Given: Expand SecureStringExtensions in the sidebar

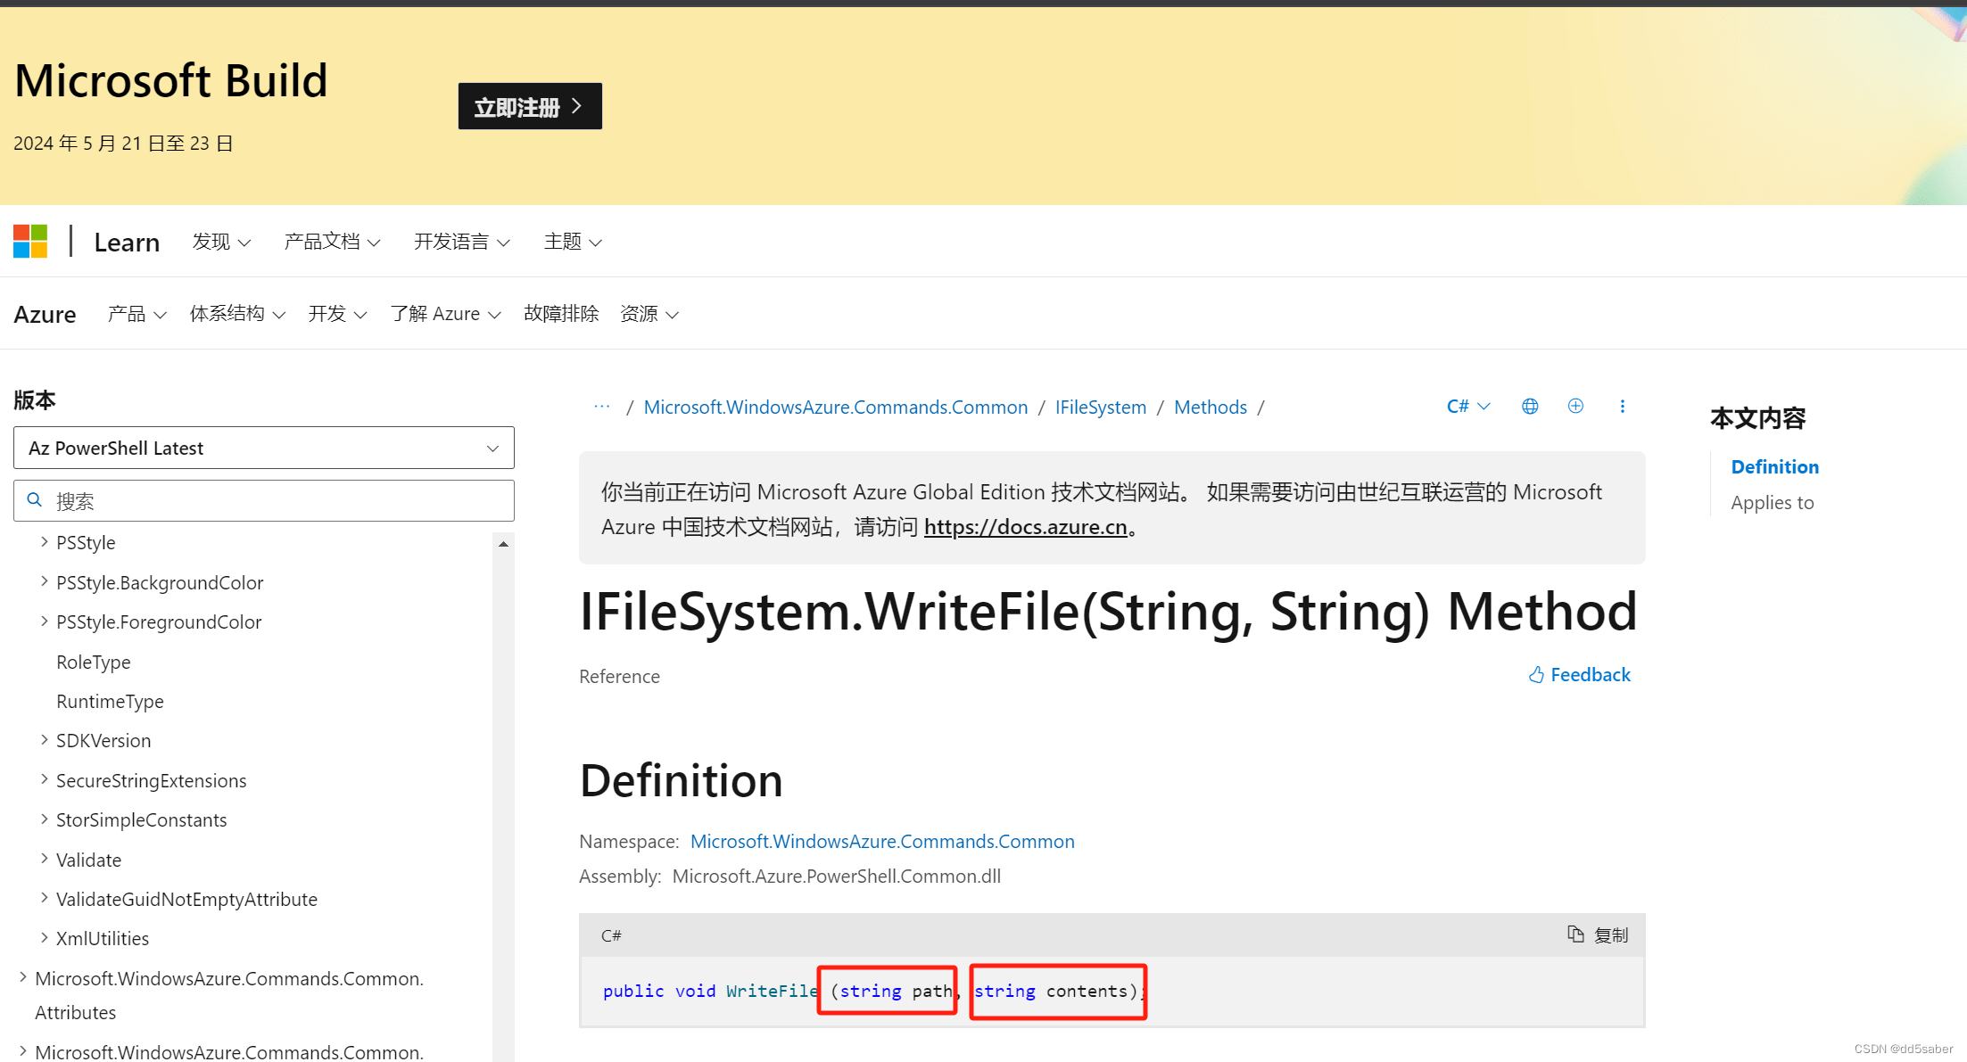Looking at the screenshot, I should pyautogui.click(x=44, y=779).
